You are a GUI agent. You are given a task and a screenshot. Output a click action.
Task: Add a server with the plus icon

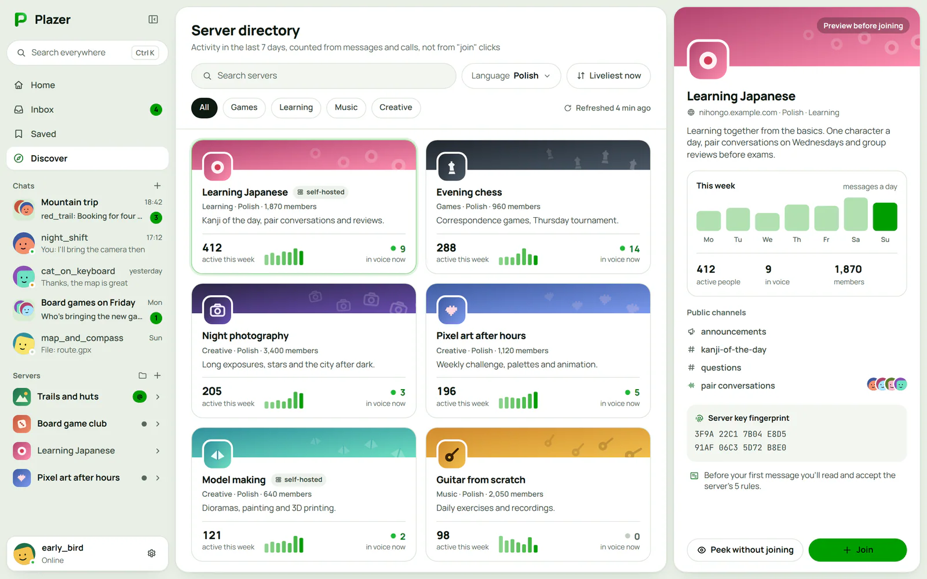point(157,376)
